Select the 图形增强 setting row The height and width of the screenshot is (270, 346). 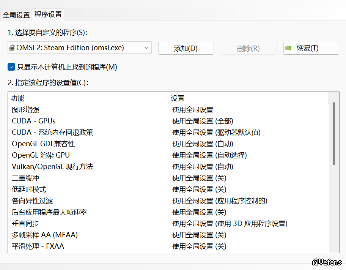pos(25,110)
